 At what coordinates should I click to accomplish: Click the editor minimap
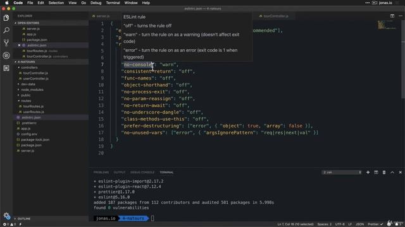[387, 25]
